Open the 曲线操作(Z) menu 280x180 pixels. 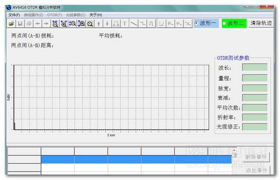34,15
